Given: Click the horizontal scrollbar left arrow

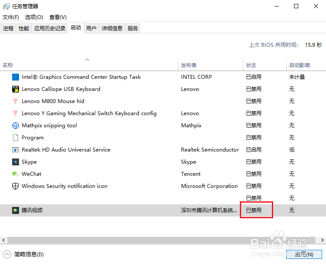Looking at the screenshot, I should (x=3, y=240).
